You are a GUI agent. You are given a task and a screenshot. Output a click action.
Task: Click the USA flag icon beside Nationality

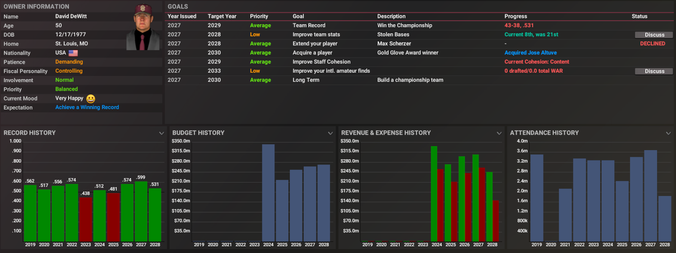[73, 53]
